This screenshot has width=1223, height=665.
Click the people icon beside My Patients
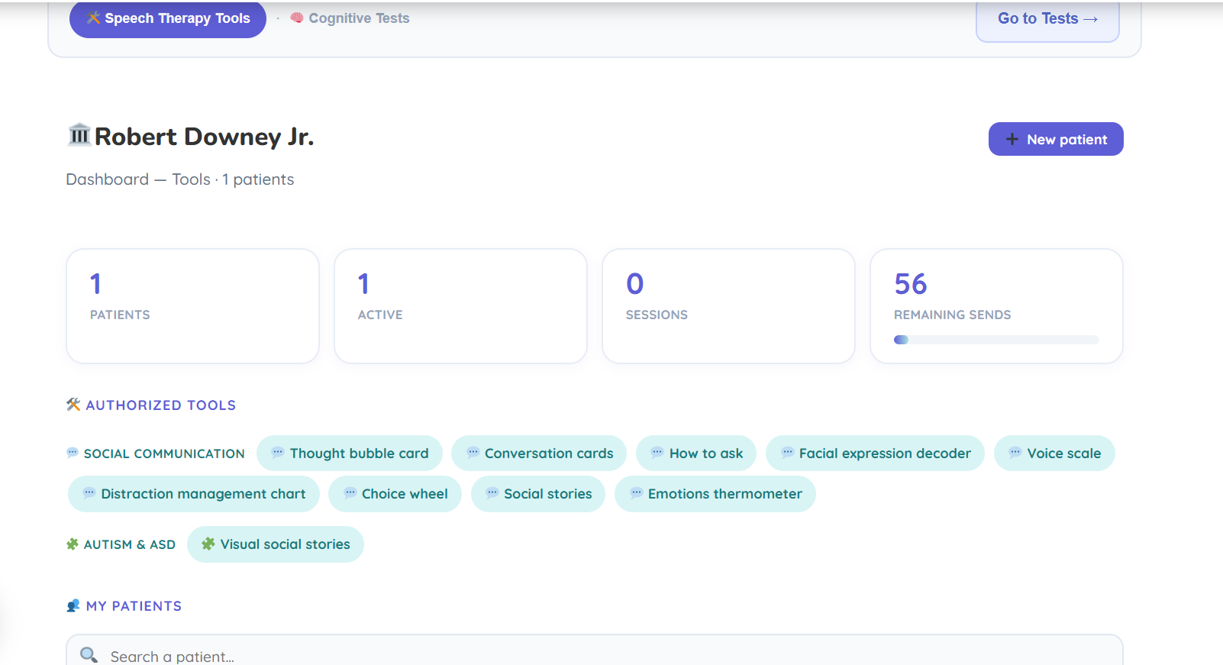(73, 606)
